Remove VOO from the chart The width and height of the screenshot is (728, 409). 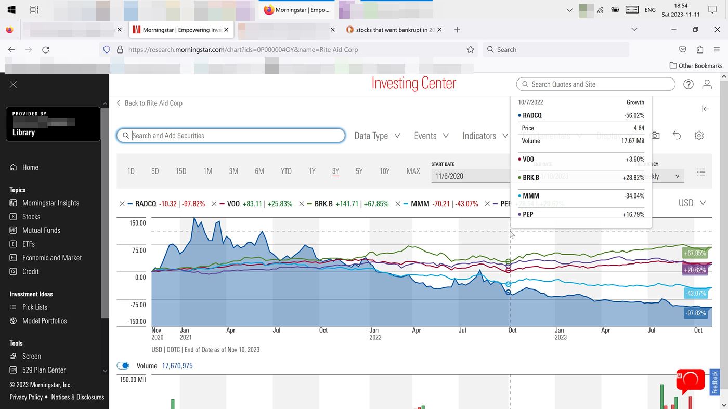tap(214, 204)
